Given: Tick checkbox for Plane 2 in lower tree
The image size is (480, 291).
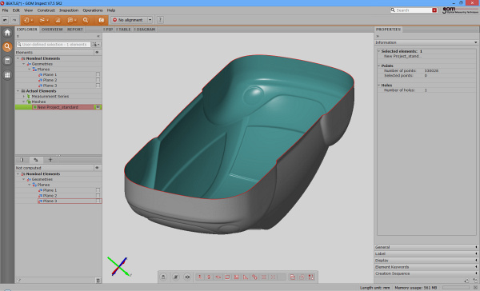Looking at the screenshot, I should pyautogui.click(x=98, y=196).
